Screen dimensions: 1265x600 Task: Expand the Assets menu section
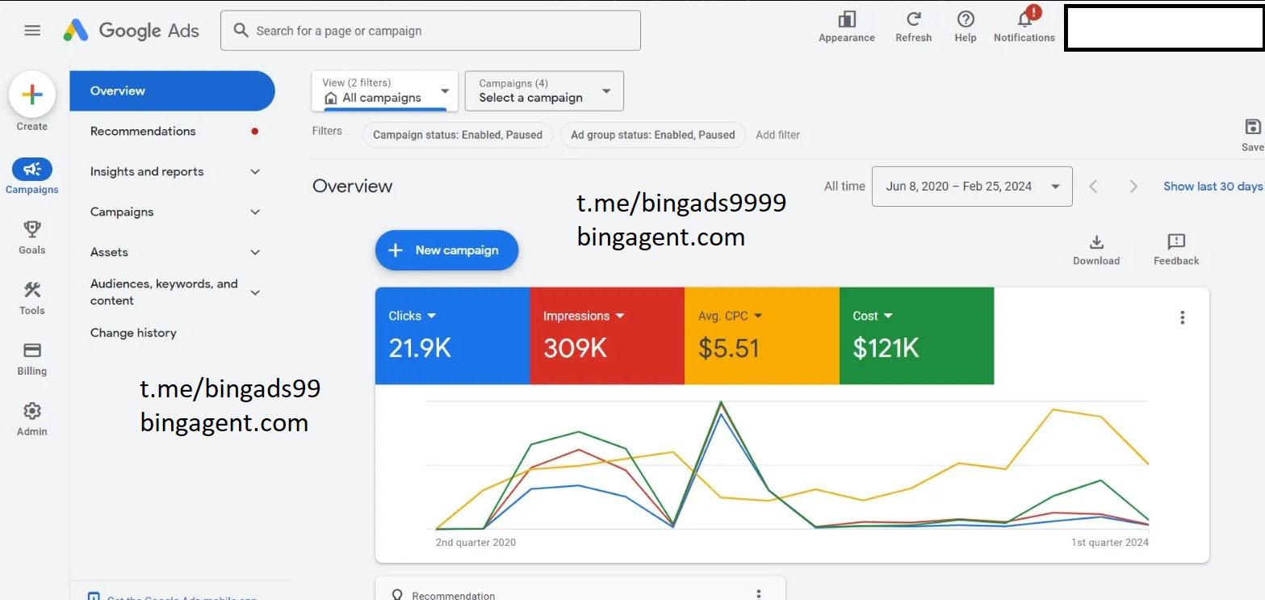pos(255,252)
